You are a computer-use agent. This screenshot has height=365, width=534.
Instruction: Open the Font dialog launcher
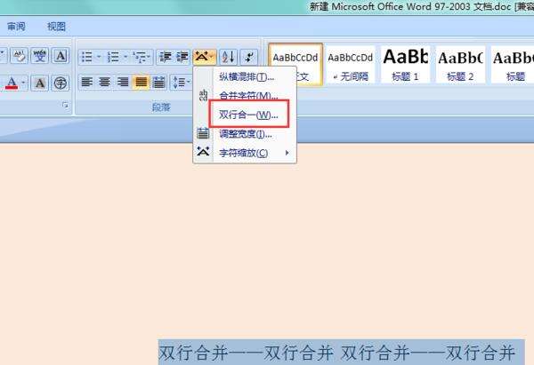[65, 106]
